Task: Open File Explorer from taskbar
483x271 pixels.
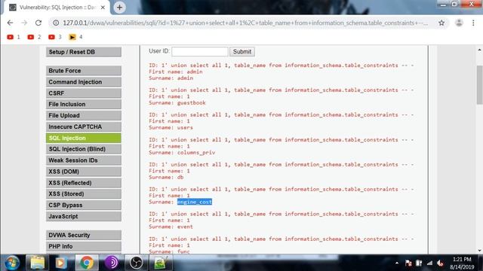Action: 37,263
